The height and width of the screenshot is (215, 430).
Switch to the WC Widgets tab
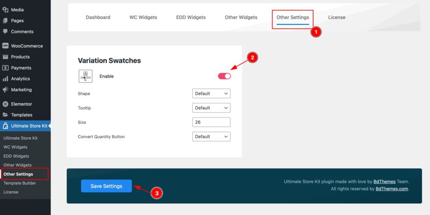[143, 17]
